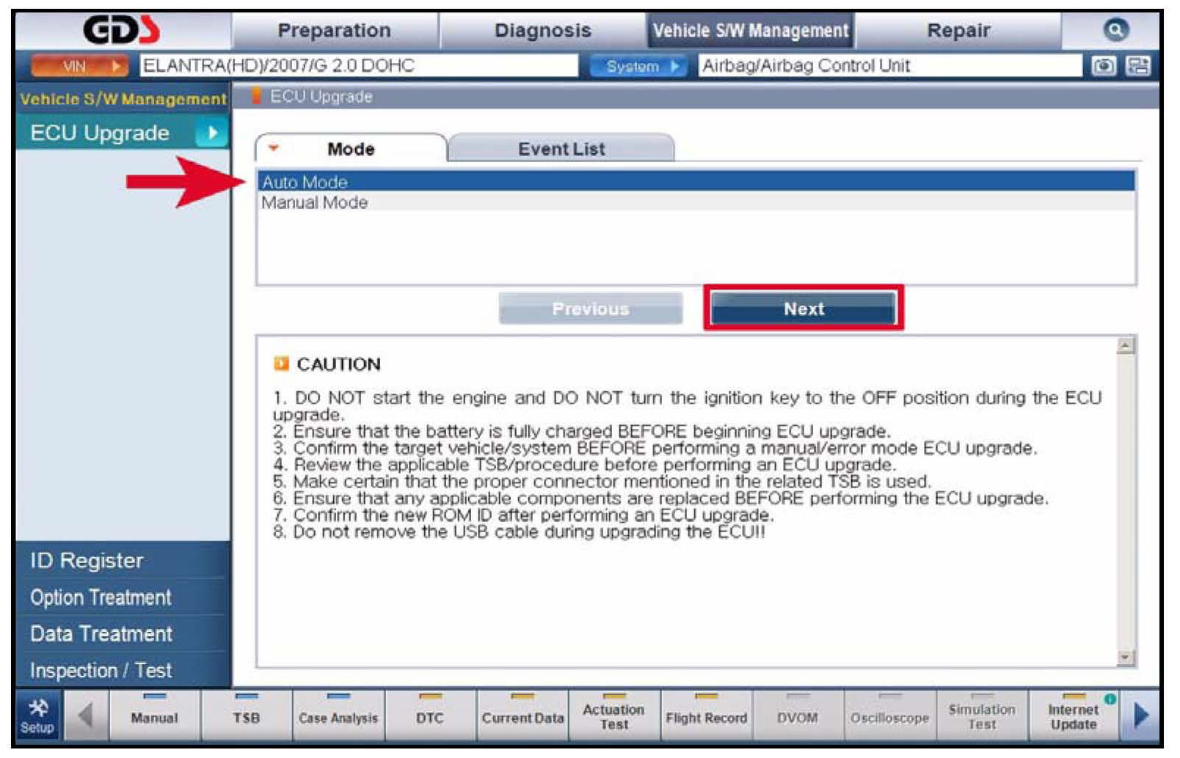Image resolution: width=1180 pixels, height=758 pixels.
Task: Click the icon right of the camera
Action: coord(1138,66)
